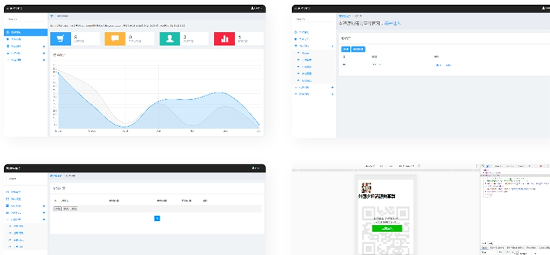
Task: Select first submenu item in bottom-left sidebar
Action: 26,226
